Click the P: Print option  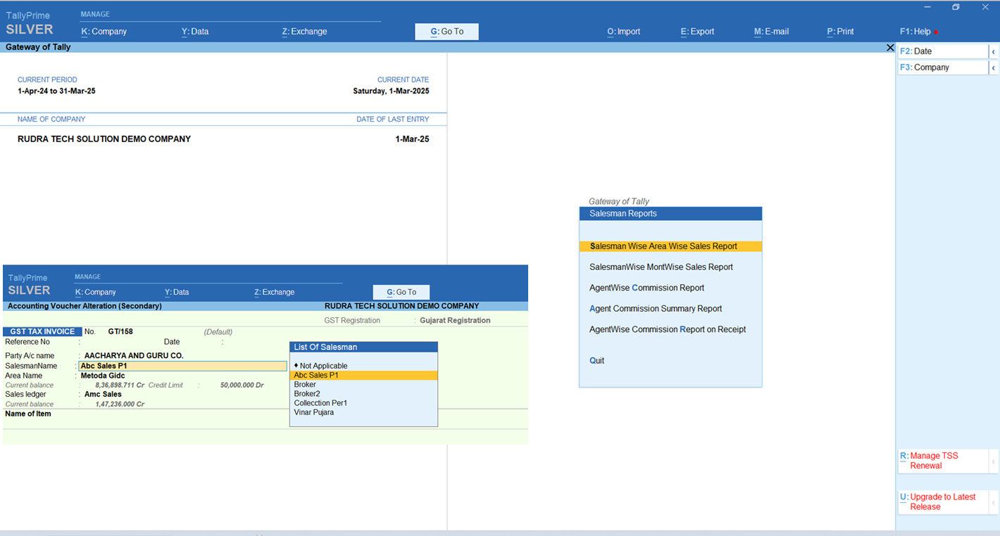tap(840, 32)
